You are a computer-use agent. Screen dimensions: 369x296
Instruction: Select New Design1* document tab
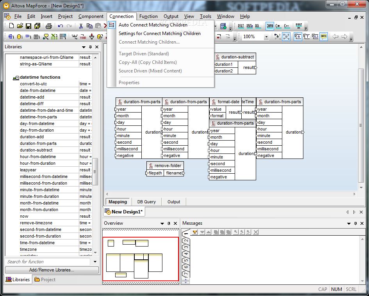click(124, 212)
